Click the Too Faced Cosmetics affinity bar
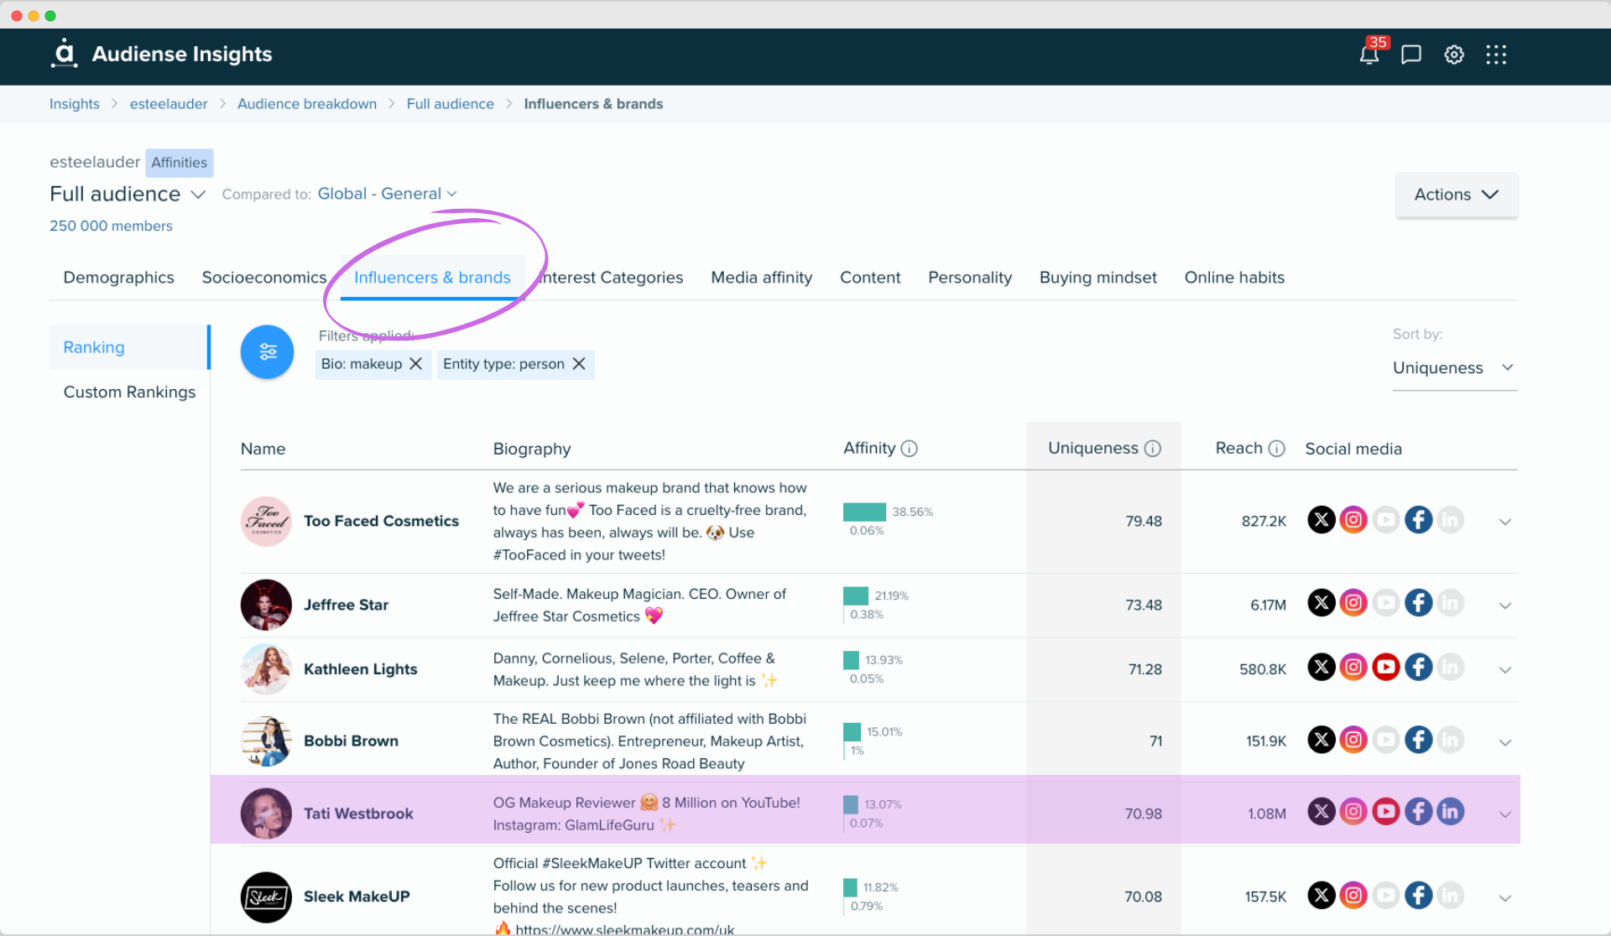1611x936 pixels. pyautogui.click(x=864, y=510)
